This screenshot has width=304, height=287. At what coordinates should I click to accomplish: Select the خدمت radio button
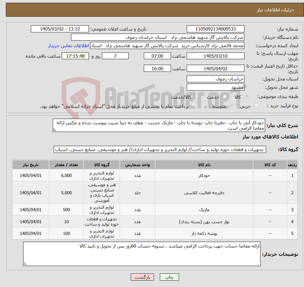[x=225, y=96]
